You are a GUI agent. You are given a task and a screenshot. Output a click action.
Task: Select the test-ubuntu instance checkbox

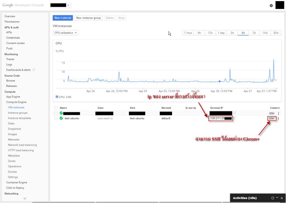coord(56,118)
